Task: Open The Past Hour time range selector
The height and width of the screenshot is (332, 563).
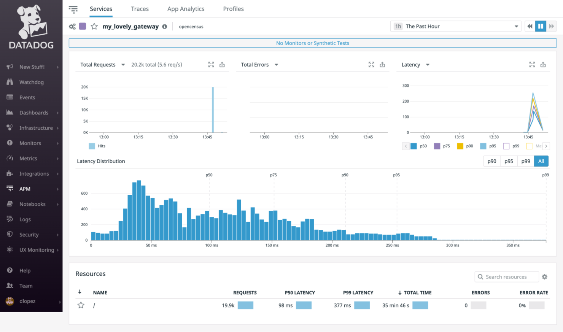Action: click(x=455, y=26)
